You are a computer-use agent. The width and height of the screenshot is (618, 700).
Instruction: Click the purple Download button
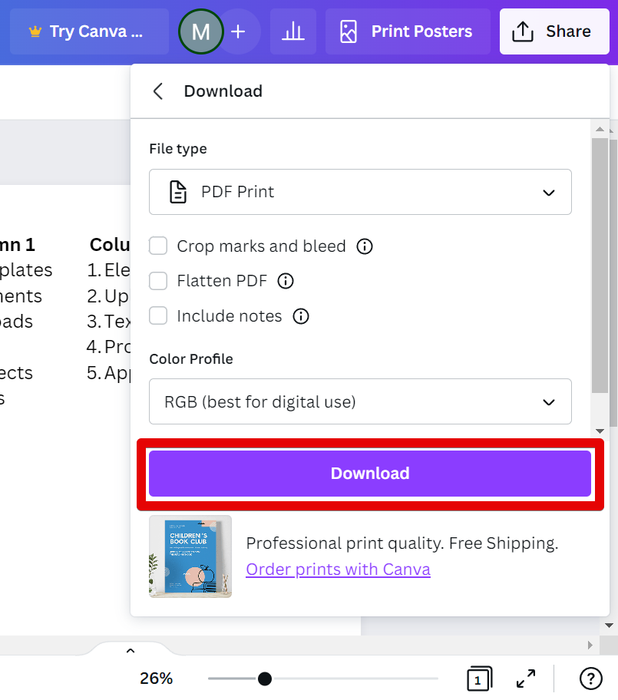[370, 474]
